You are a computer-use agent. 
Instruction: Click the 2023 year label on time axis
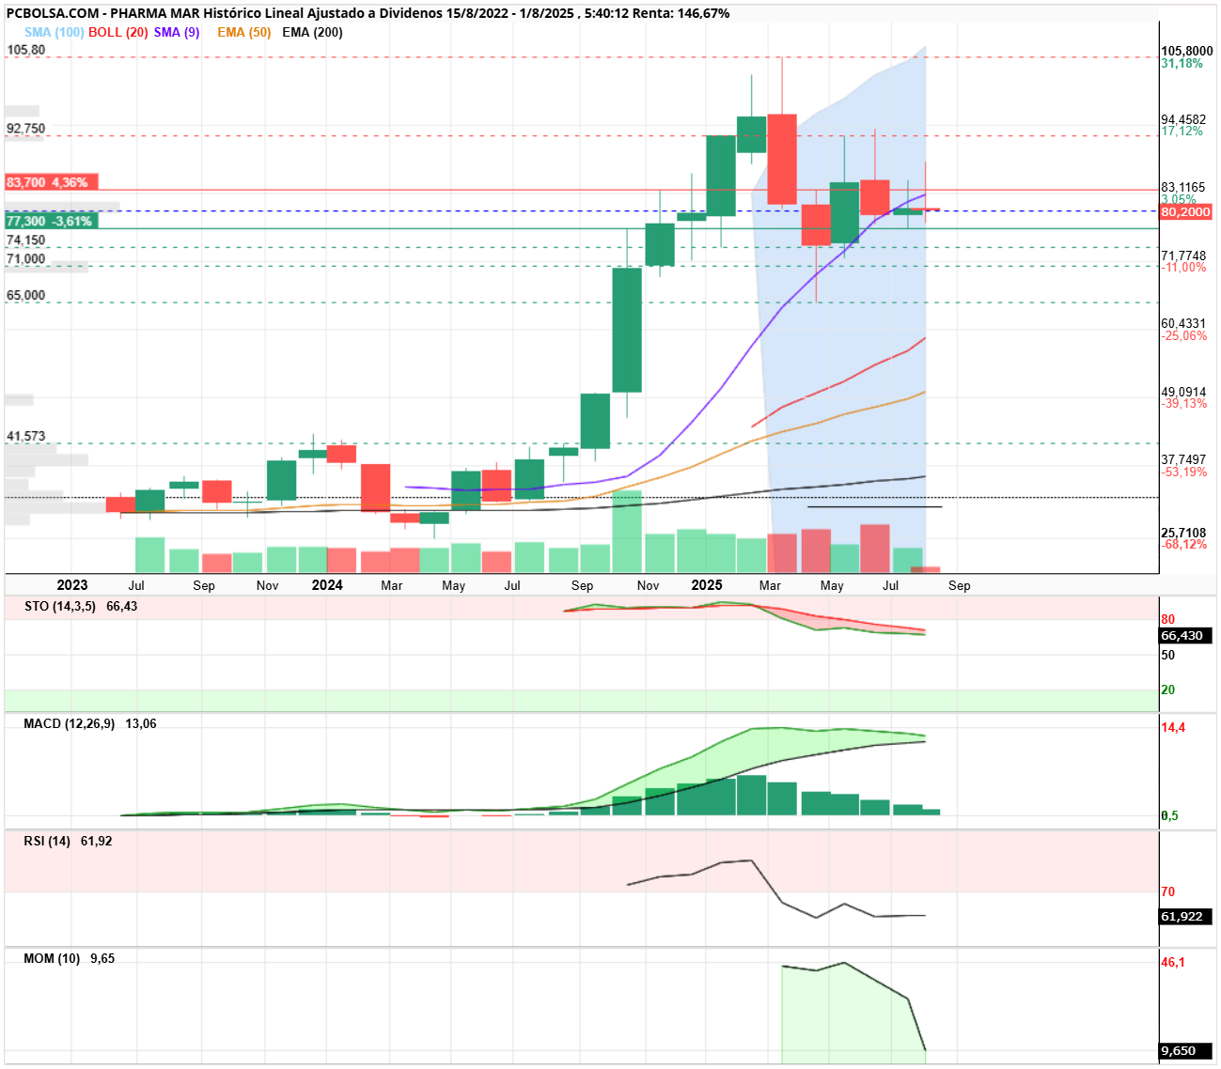(x=72, y=585)
